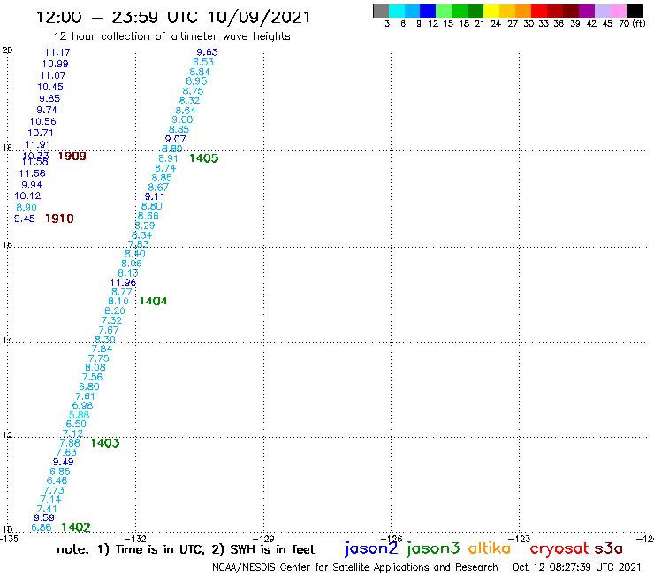The width and height of the screenshot is (654, 575).
Task: Select the pink legend swatch
Action: (618, 11)
